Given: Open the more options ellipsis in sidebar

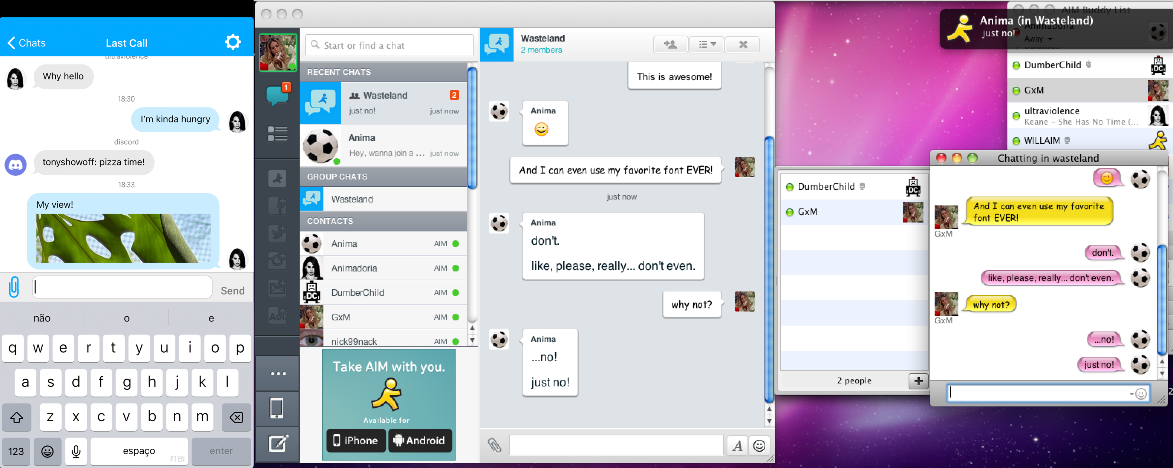Looking at the screenshot, I should click(x=278, y=374).
